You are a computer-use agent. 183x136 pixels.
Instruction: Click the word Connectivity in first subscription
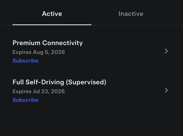62,43
